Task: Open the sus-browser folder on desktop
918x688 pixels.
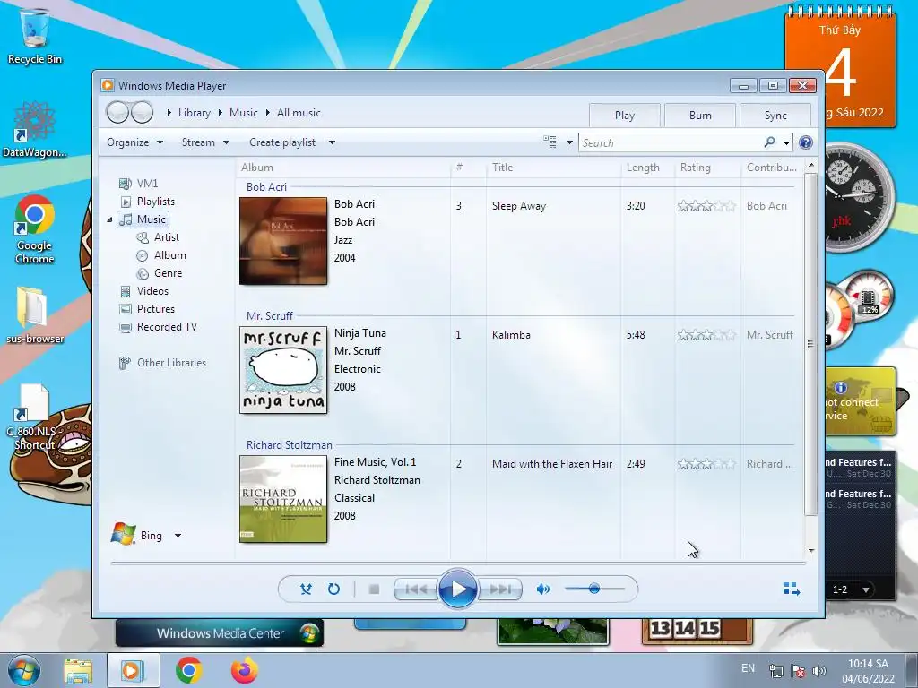Action: [35, 314]
